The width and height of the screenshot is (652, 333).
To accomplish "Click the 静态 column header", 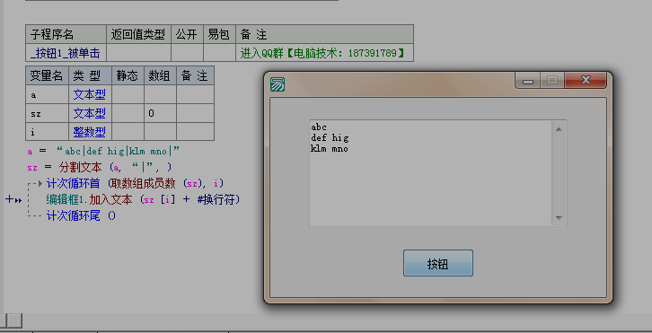I will 128,75.
